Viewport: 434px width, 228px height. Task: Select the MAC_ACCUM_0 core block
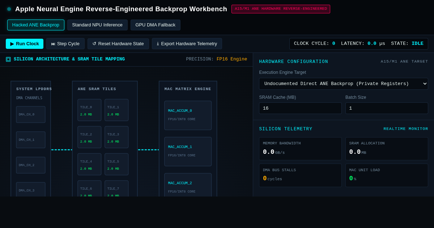click(x=188, y=115)
